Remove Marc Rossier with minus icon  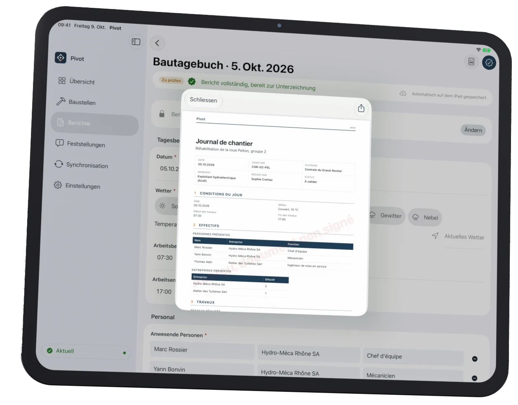tap(475, 359)
